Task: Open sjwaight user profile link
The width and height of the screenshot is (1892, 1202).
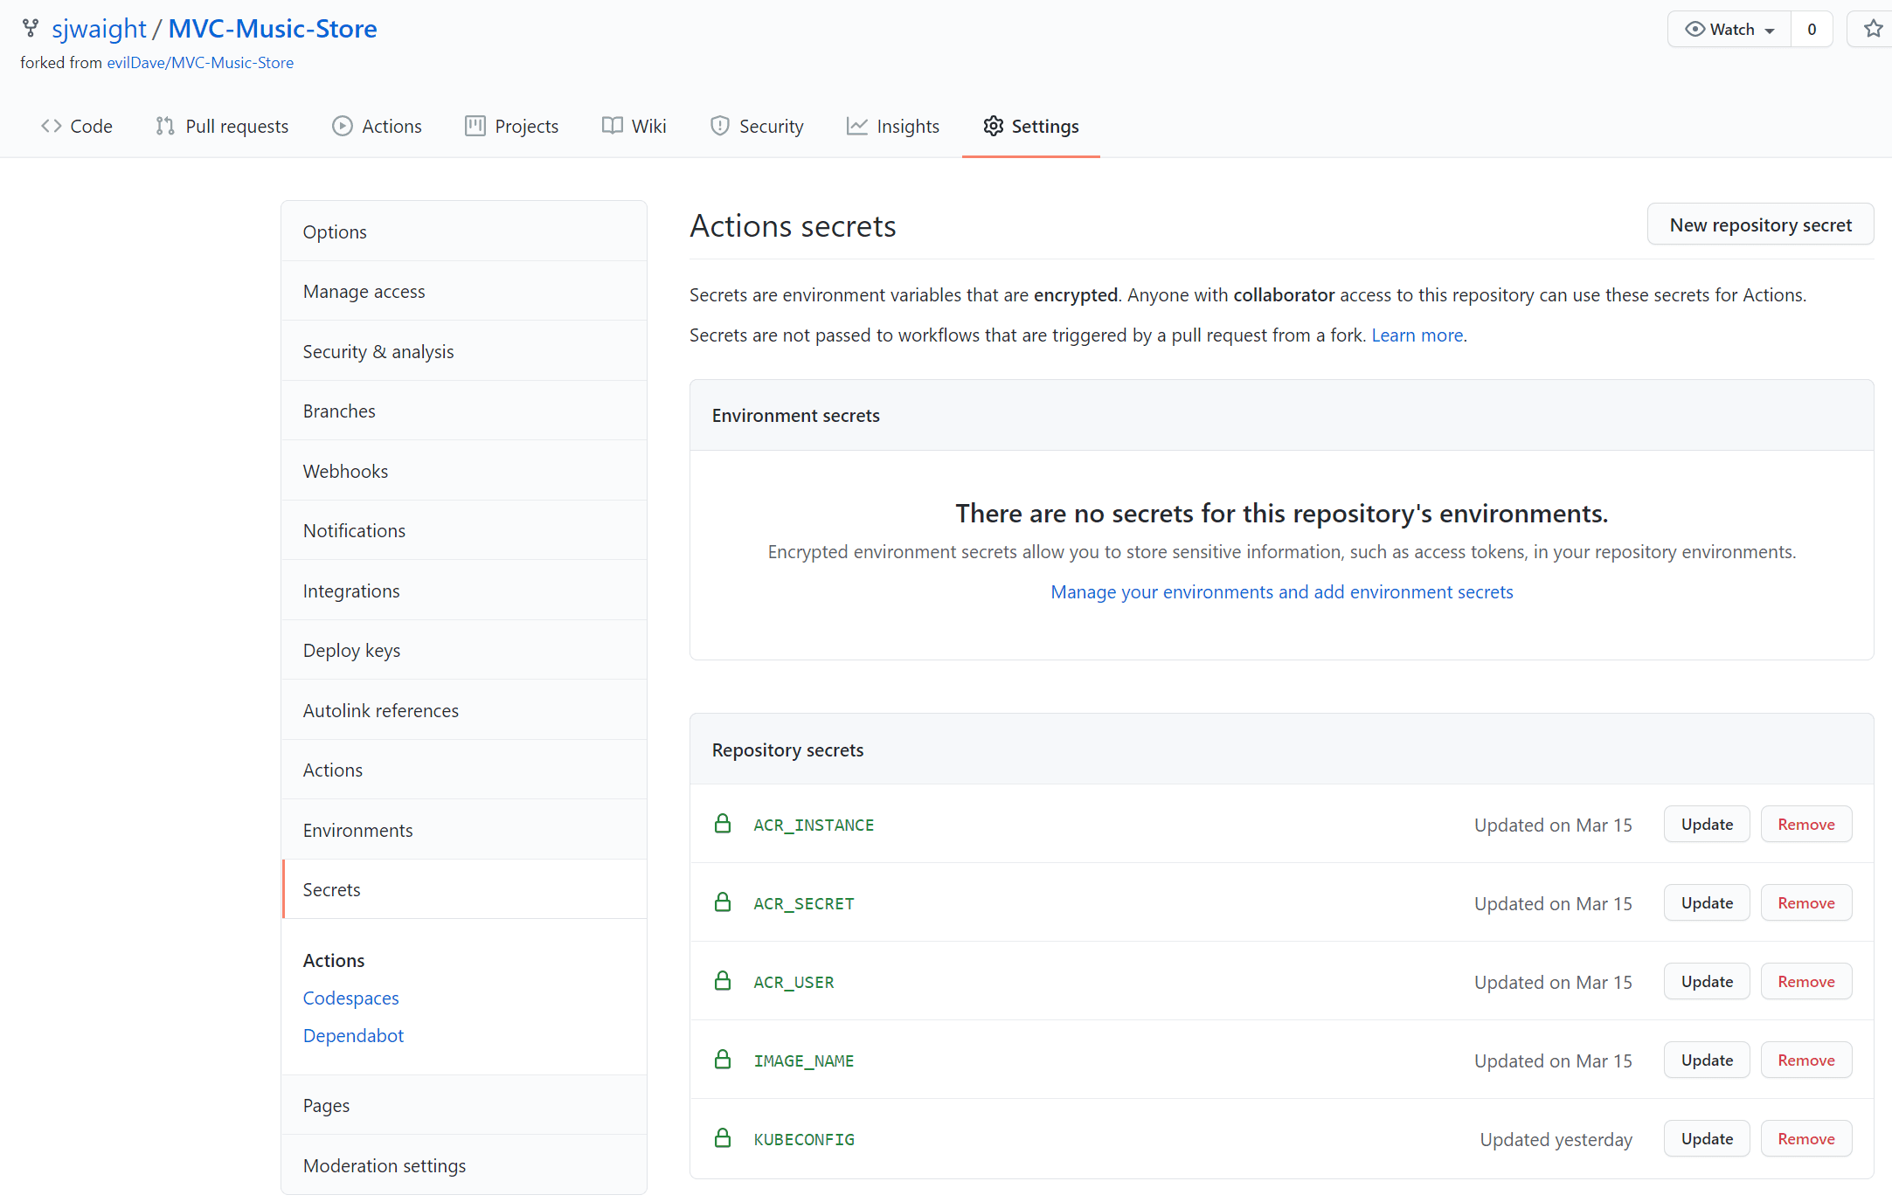Action: click(99, 29)
